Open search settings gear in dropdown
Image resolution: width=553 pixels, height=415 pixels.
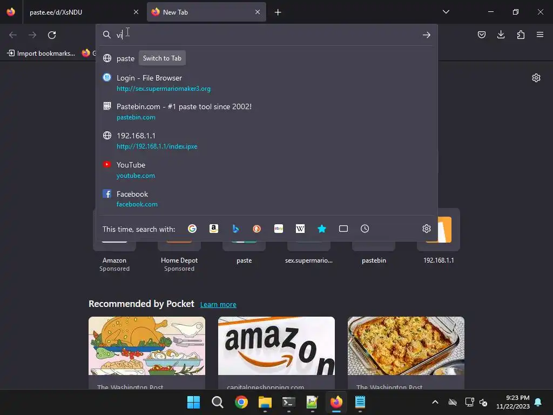pyautogui.click(x=427, y=229)
